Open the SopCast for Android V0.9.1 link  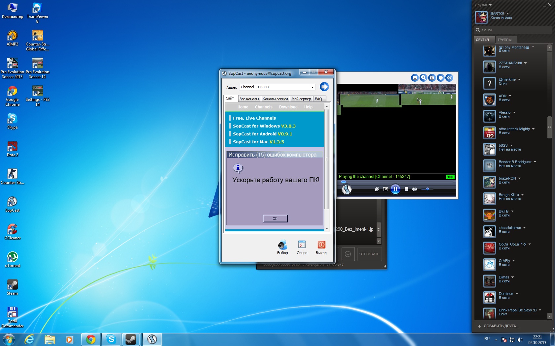tap(263, 134)
